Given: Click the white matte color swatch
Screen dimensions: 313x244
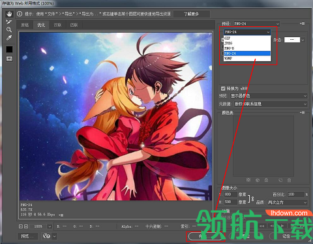Looking at the screenshot, I should coord(292,40).
